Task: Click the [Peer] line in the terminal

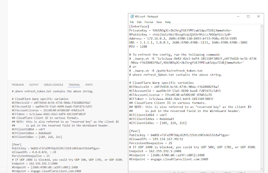Action: coord(17,145)
